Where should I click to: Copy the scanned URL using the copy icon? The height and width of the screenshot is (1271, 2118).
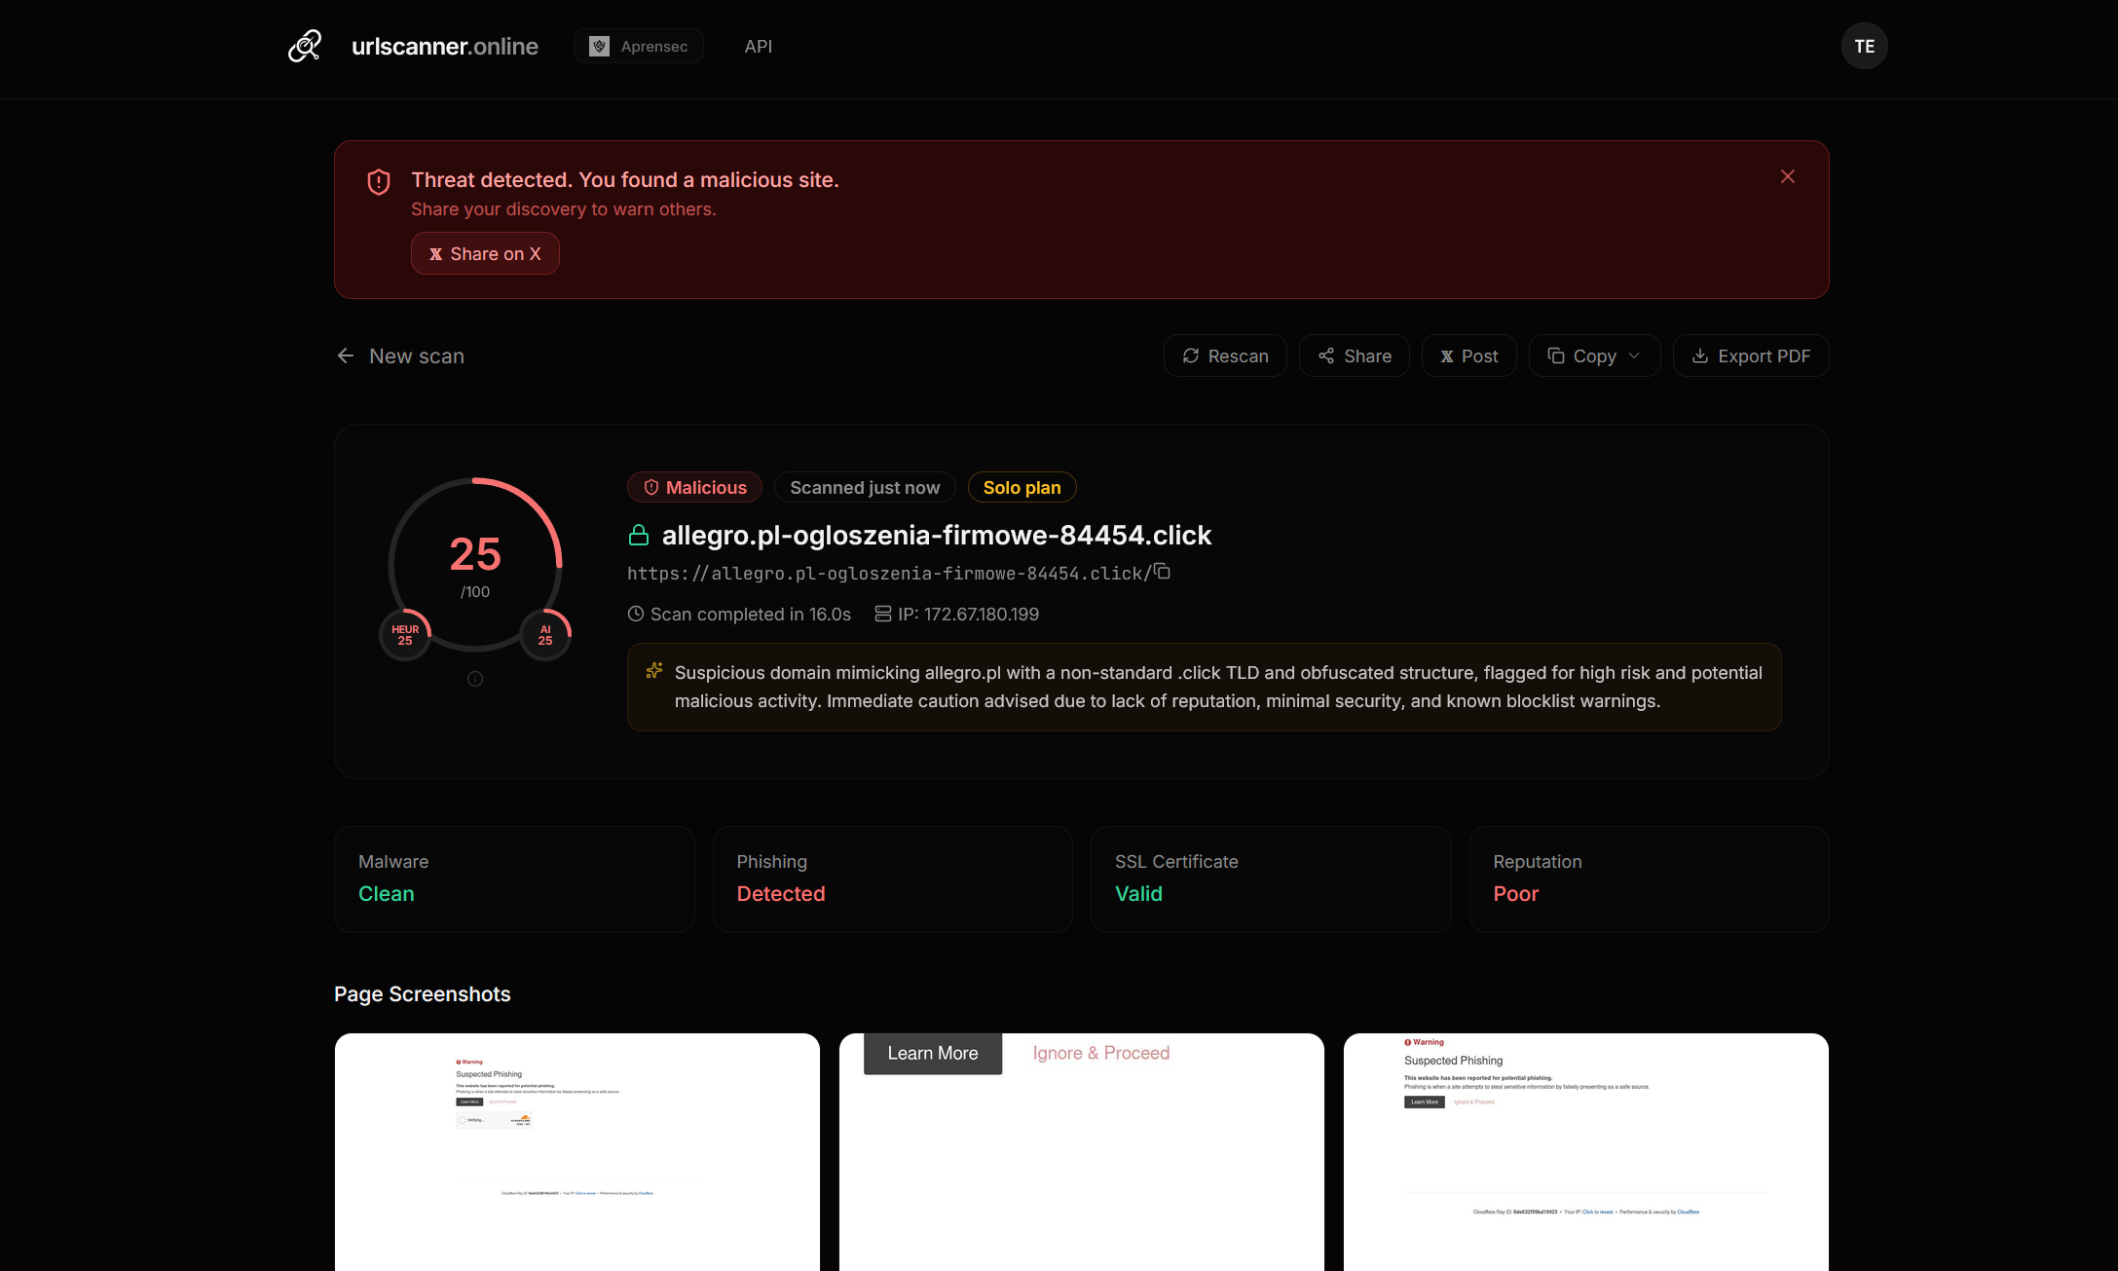click(x=1163, y=572)
